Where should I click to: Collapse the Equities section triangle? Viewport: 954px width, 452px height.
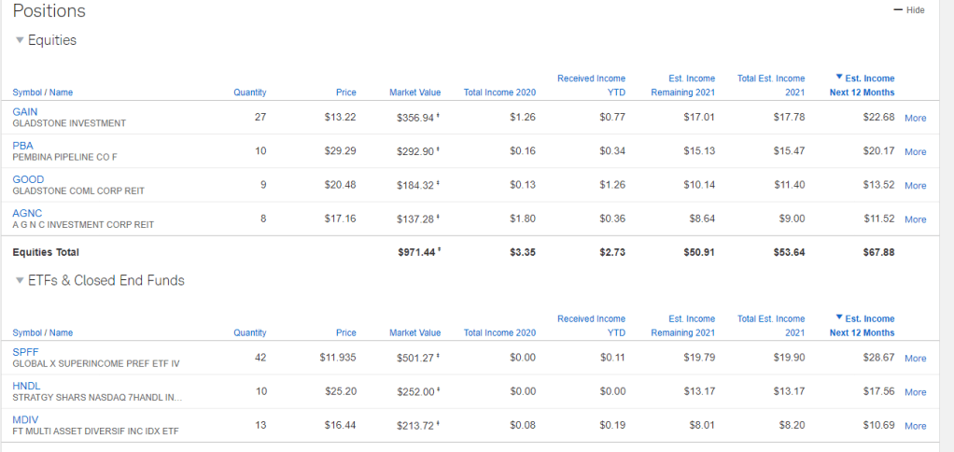21,41
